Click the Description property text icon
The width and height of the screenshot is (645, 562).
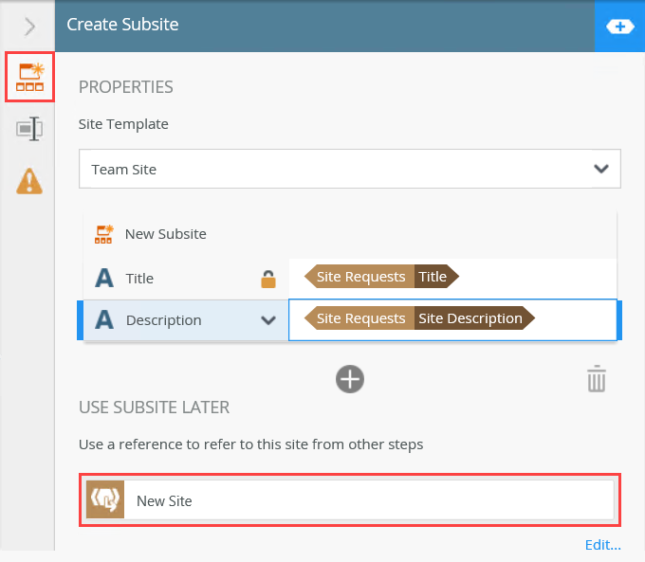point(104,320)
